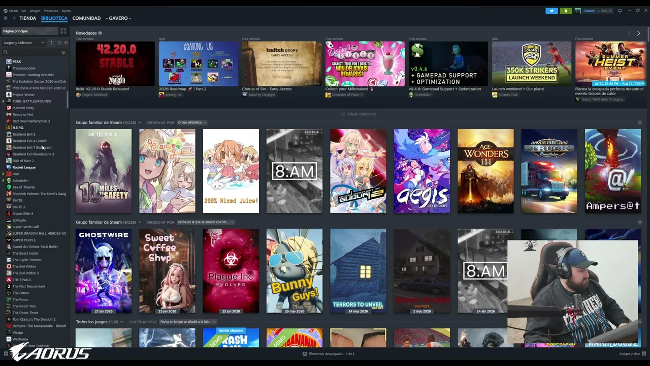Select PEAK game icon in sidebar
Viewport: 650px width, 366px height.
click(x=9, y=62)
